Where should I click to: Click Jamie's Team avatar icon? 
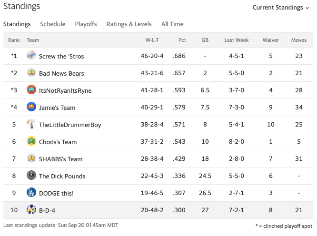[31, 107]
